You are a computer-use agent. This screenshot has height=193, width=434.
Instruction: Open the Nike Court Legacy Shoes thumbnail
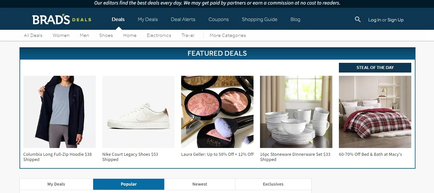pyautogui.click(x=138, y=112)
